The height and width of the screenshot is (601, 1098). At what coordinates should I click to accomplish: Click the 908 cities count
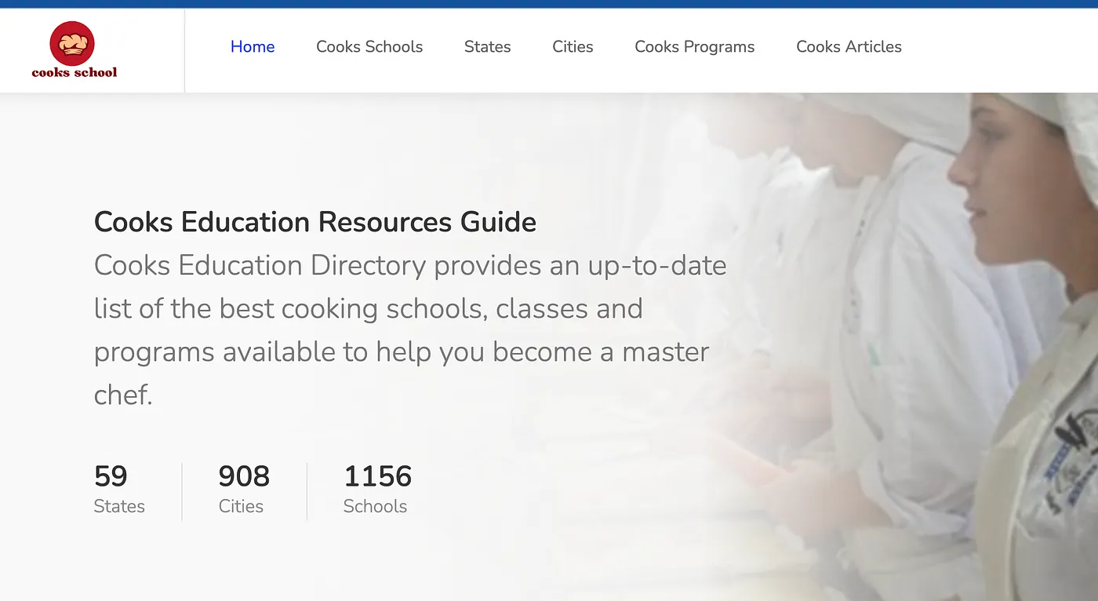tap(244, 476)
